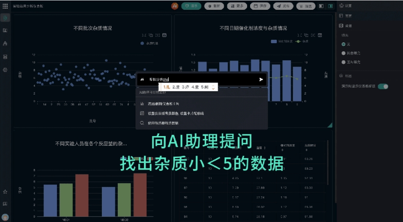
Task: Toggle 演示时显示仪表板标题 switch
Action: click(x=382, y=86)
